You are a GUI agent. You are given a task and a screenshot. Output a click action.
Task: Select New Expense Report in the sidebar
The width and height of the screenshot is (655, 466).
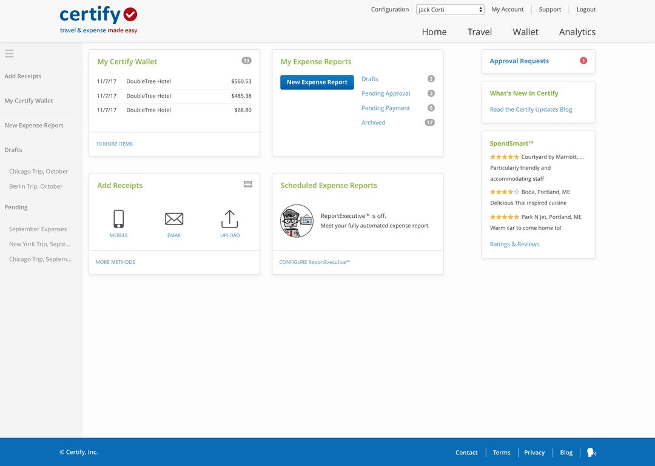pyautogui.click(x=34, y=126)
